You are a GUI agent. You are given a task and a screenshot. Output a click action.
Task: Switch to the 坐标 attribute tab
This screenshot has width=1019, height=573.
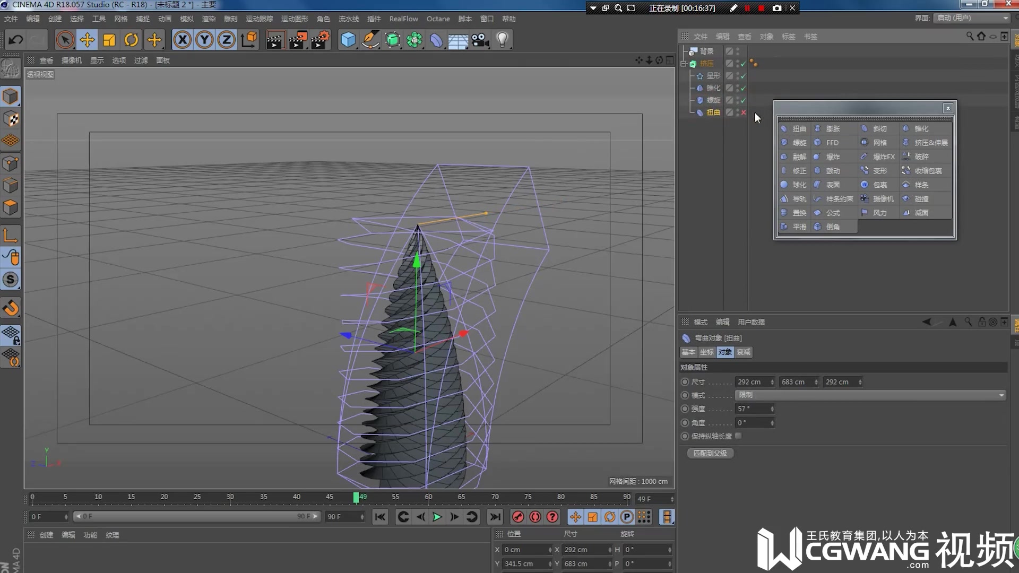(706, 352)
